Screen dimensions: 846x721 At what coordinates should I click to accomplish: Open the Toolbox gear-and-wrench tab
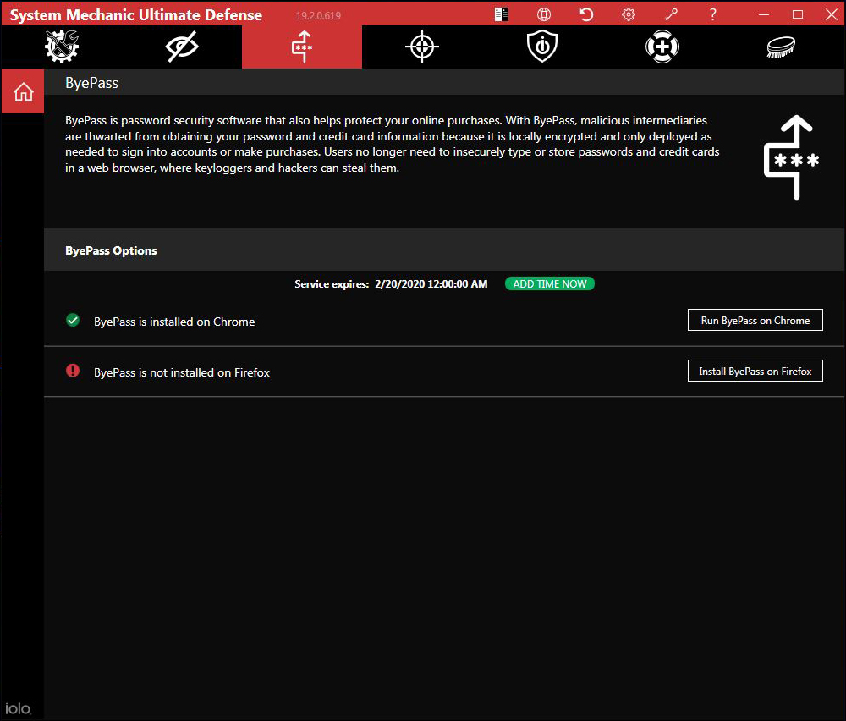[62, 47]
